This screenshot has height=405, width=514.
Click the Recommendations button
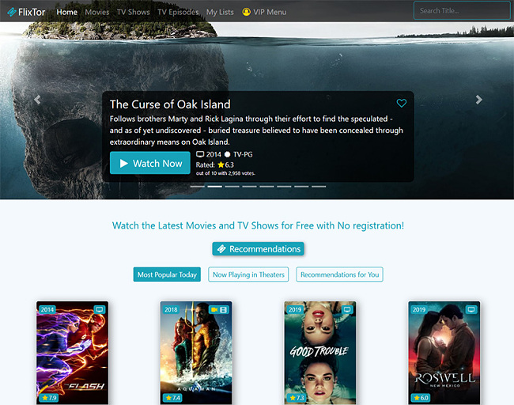(x=259, y=249)
